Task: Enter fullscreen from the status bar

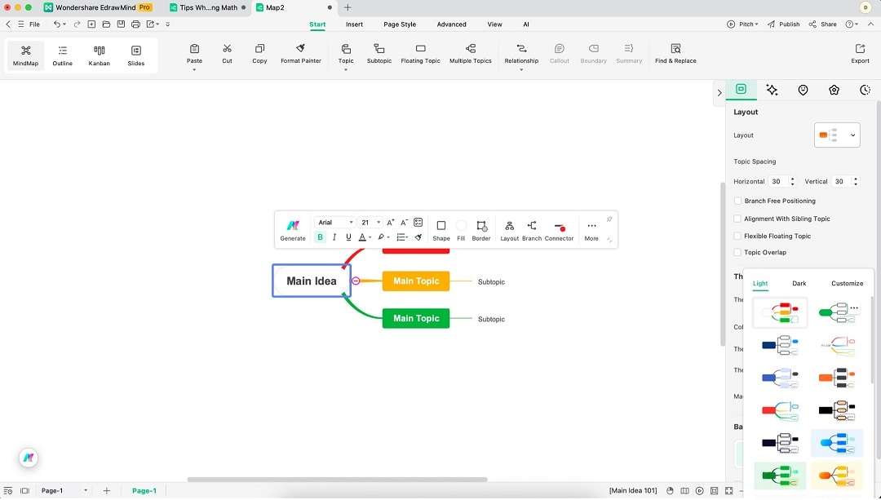Action: (x=728, y=490)
